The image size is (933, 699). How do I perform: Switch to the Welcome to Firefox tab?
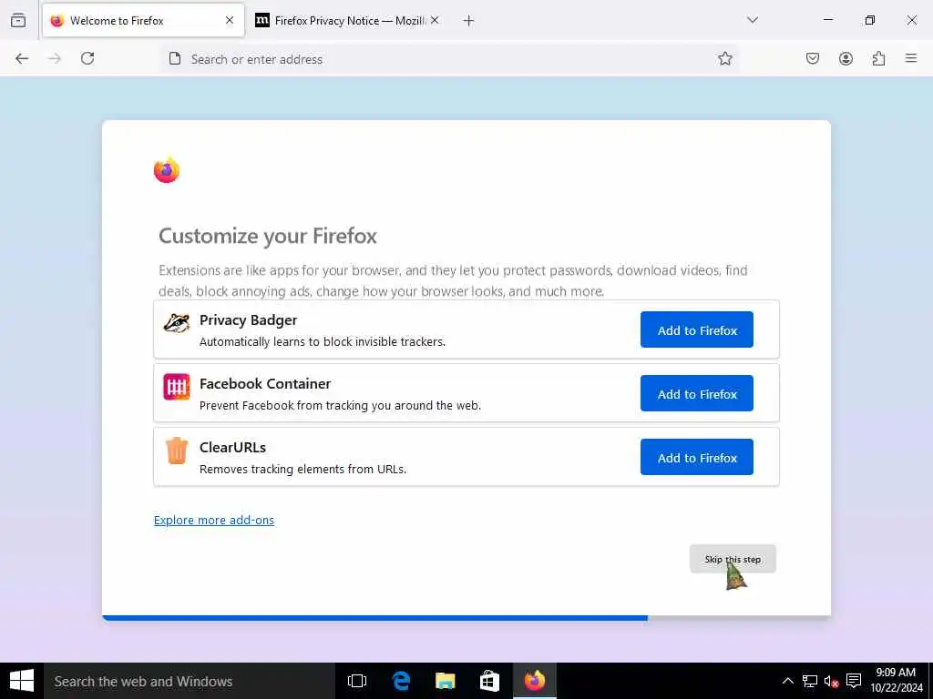[x=143, y=21]
